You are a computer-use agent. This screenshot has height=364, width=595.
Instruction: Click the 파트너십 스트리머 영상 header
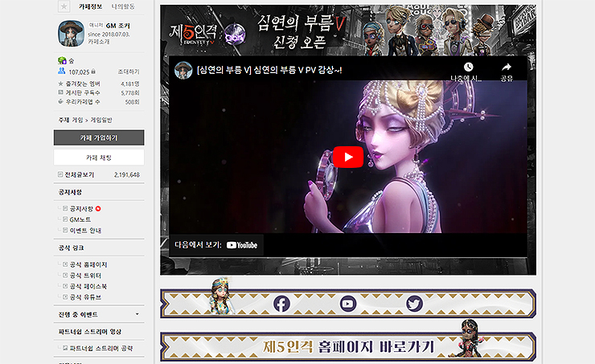[90, 332]
